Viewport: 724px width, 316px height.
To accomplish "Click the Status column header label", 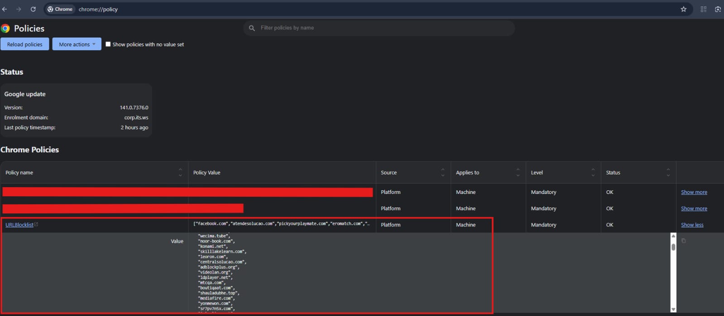I will tap(613, 173).
